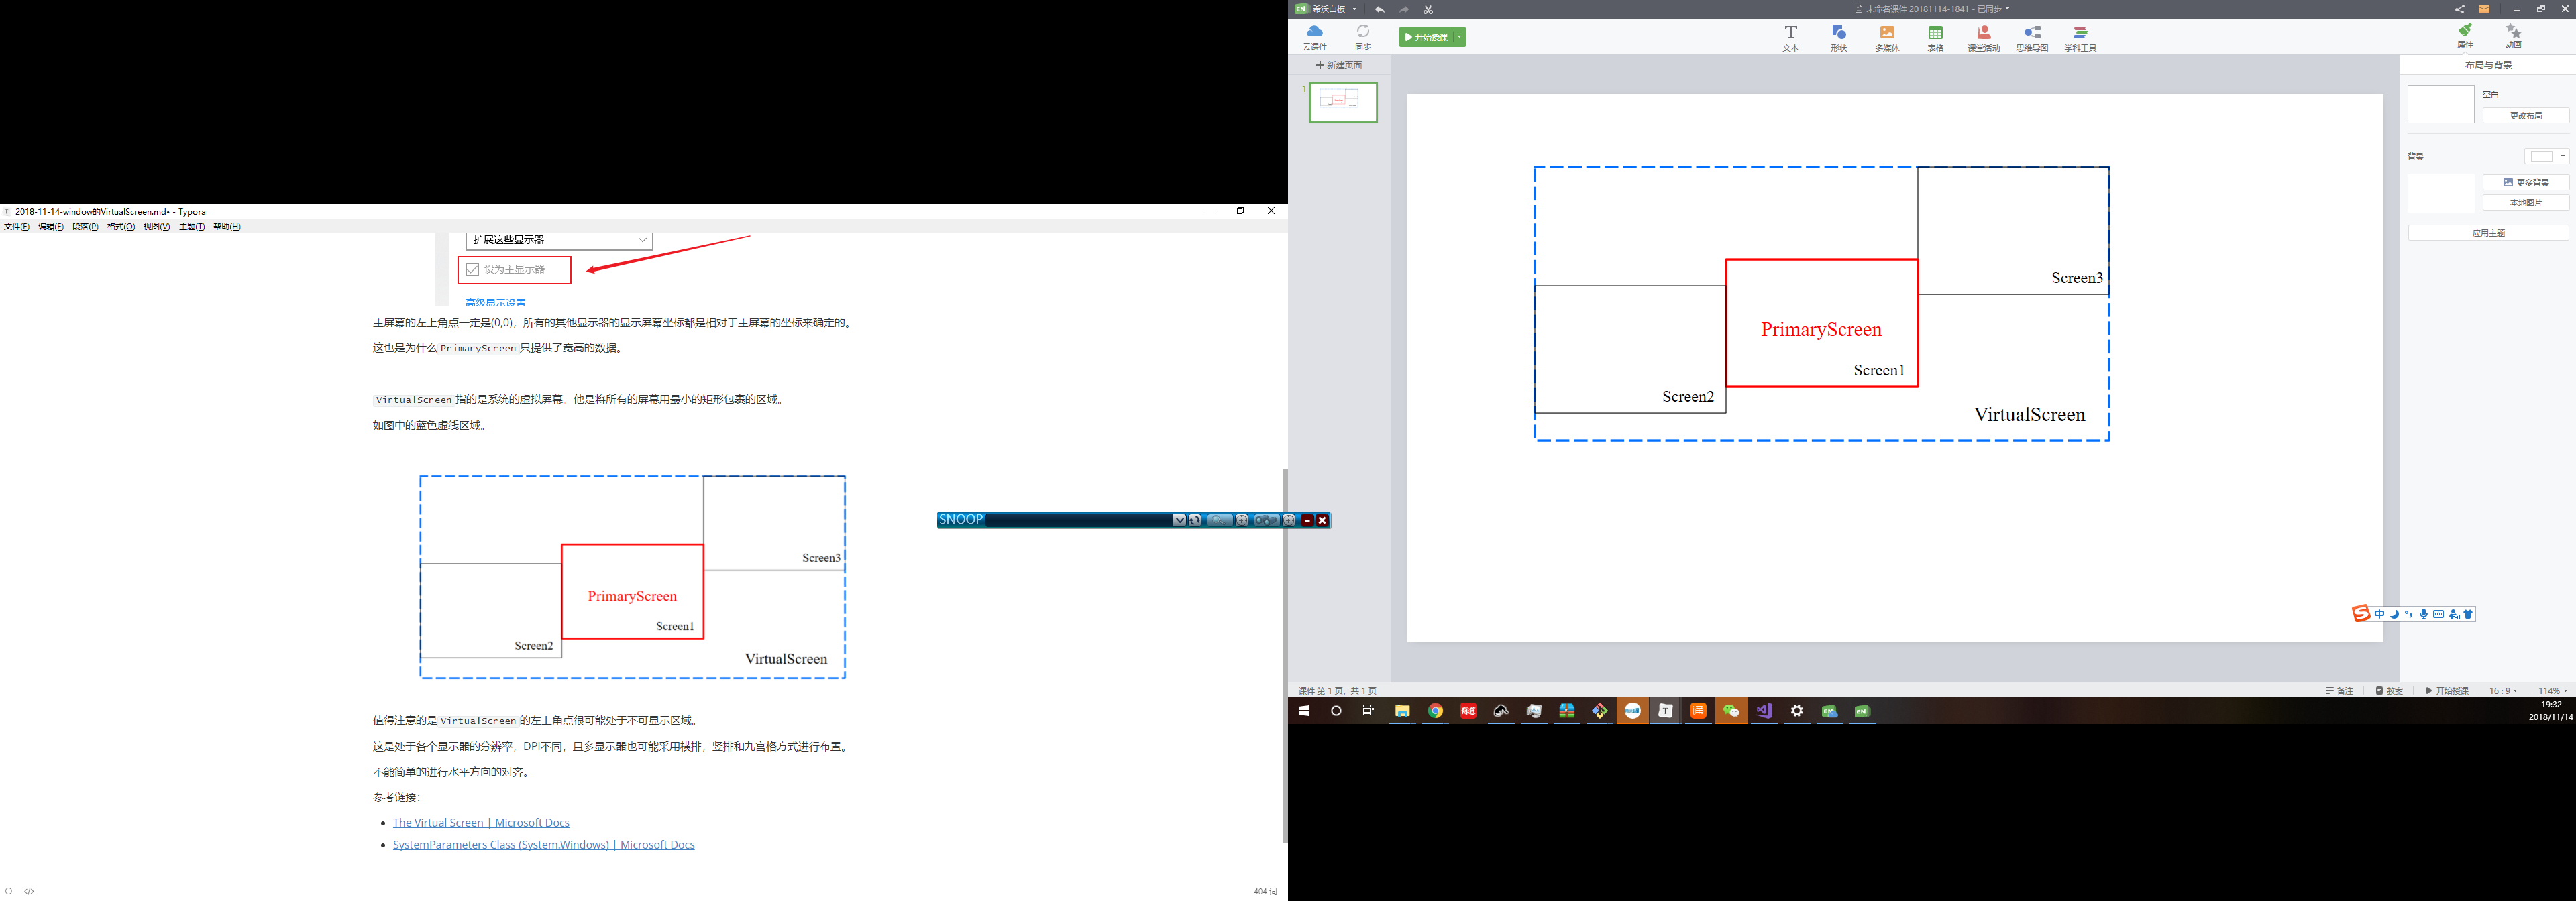Open the 114% zoom level dropdown
2576x901 pixels.
(x=2552, y=691)
